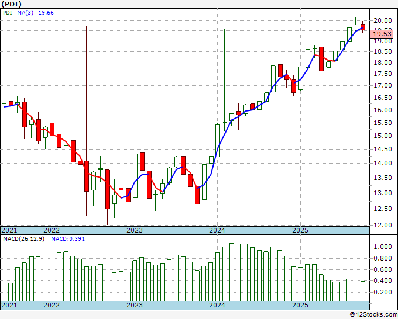Screen dimensions: 398x319
Task: Click the 0.800 MACD axis label
Action: (383, 258)
